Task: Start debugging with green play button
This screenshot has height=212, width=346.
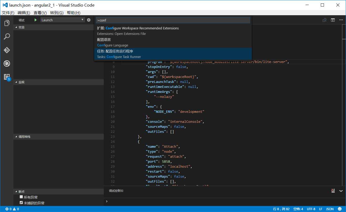Action: pyautogui.click(x=36, y=20)
